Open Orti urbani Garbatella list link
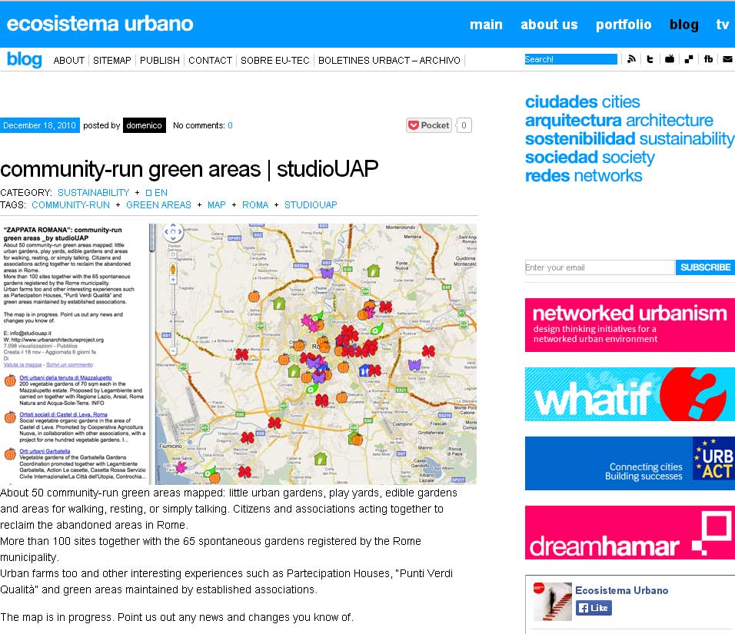The height and width of the screenshot is (634, 735). [45, 451]
